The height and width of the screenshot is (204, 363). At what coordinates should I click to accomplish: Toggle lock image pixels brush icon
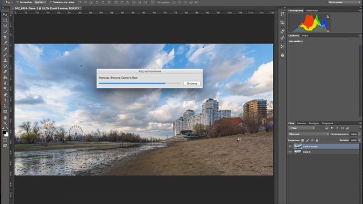click(307, 140)
